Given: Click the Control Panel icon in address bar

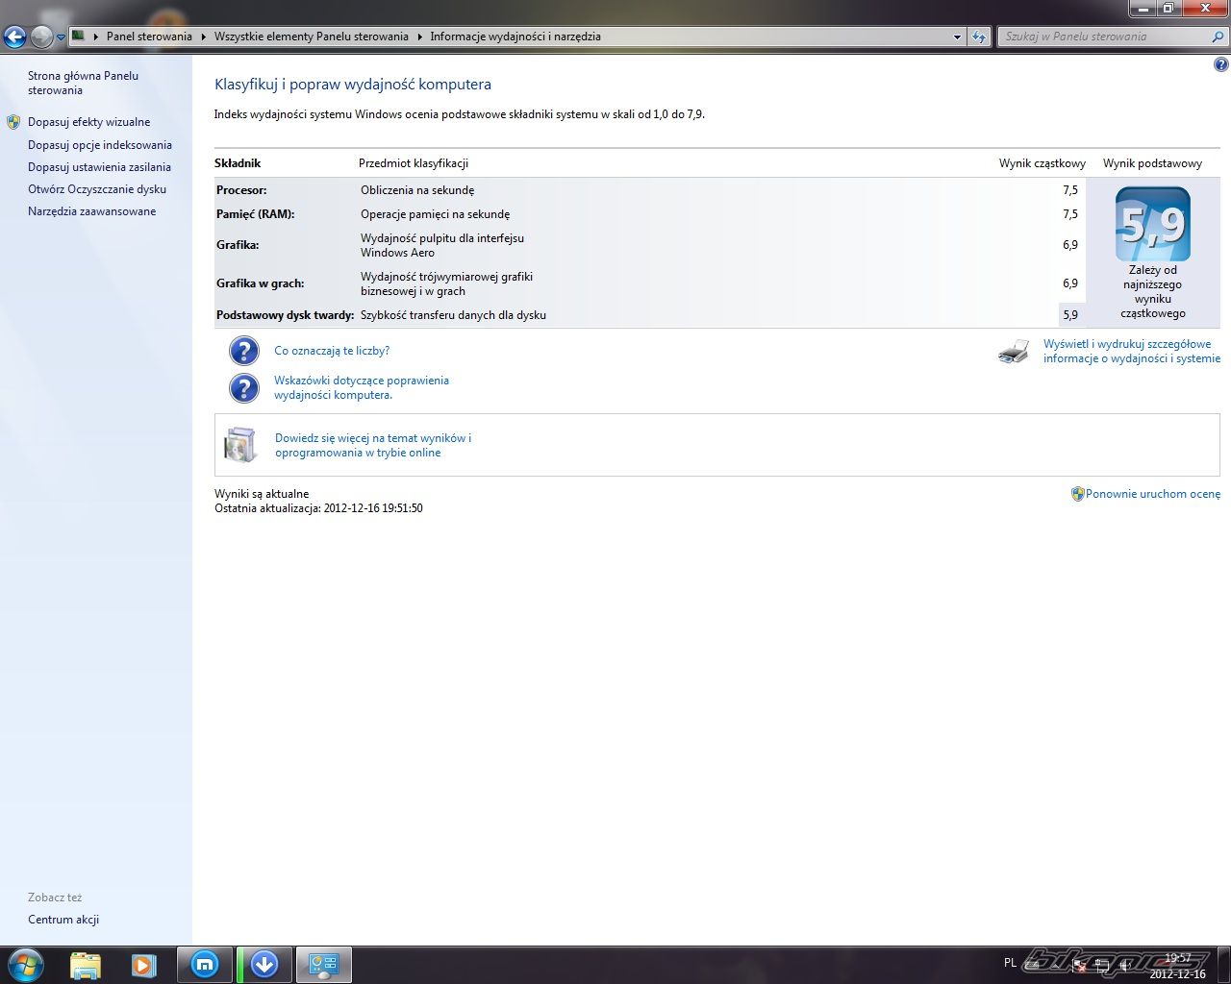Looking at the screenshot, I should [x=79, y=36].
